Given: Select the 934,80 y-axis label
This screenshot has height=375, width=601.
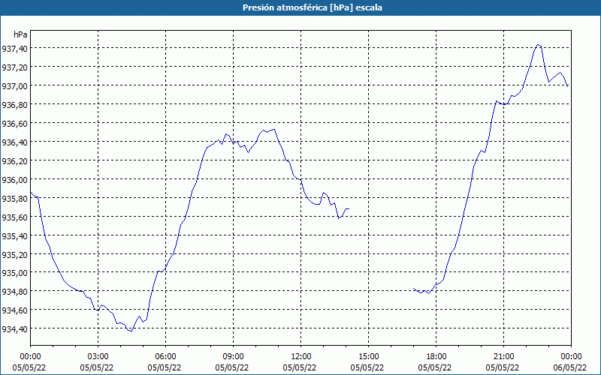Looking at the screenshot, I should point(14,292).
